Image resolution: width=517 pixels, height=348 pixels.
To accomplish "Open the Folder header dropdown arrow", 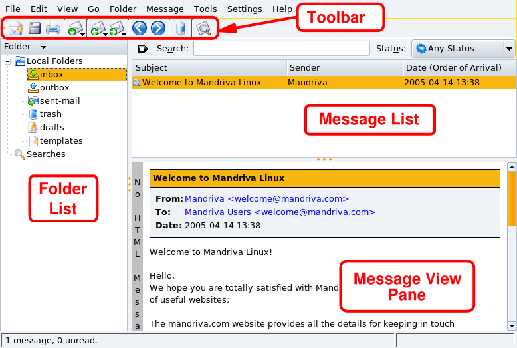I will coord(43,47).
